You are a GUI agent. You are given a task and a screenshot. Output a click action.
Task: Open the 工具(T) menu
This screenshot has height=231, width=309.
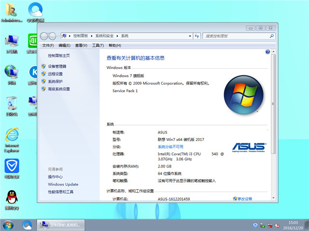pos(98,46)
